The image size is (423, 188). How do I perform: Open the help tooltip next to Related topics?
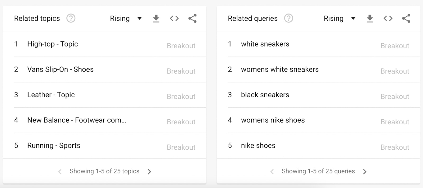tap(71, 18)
